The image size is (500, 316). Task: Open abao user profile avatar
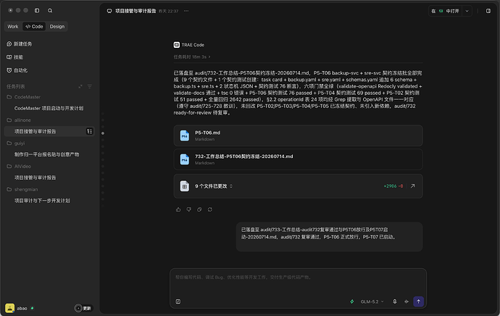tap(10, 308)
